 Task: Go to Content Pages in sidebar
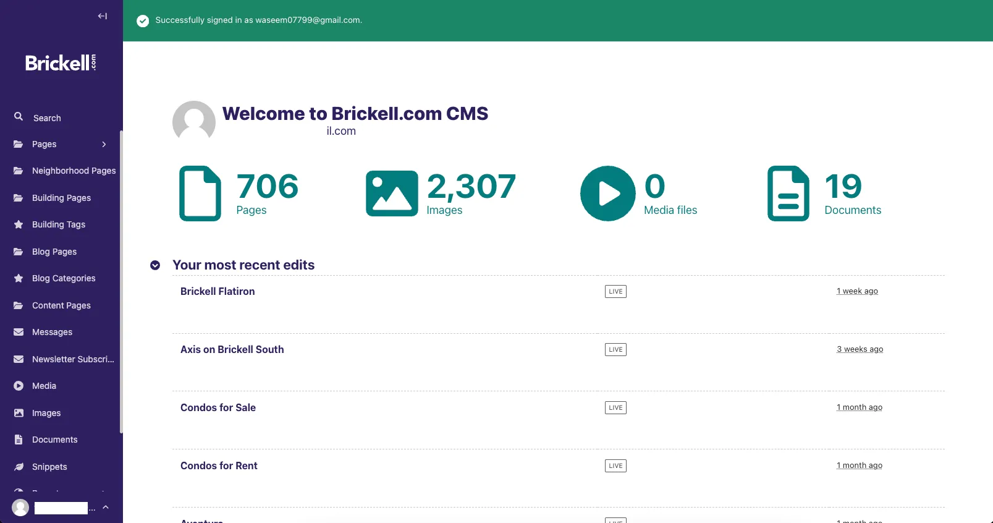[61, 305]
